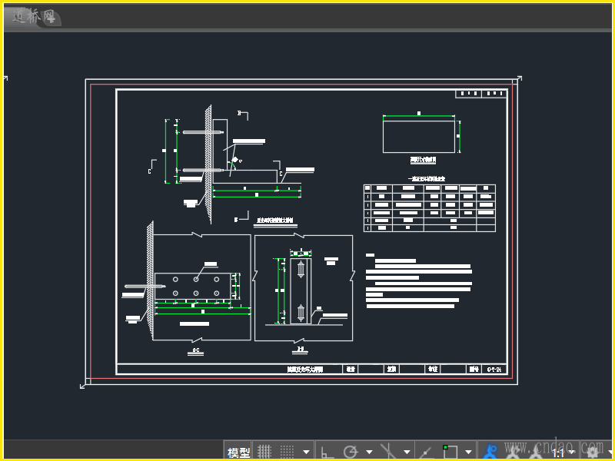Open the snap mode dropdown arrow
The height and width of the screenshot is (461, 615).
pos(307,452)
